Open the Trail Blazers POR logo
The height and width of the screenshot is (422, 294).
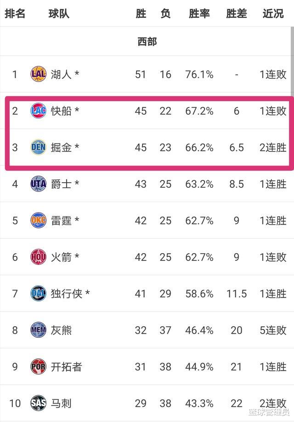pyautogui.click(x=39, y=367)
